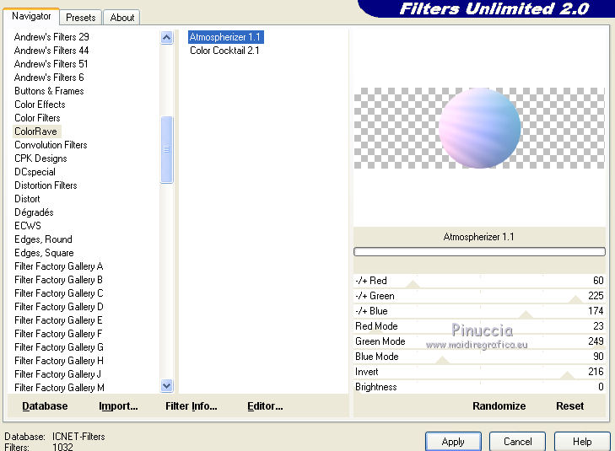This screenshot has height=451, width=615.
Task: Select the Navigator tab
Action: (31, 16)
